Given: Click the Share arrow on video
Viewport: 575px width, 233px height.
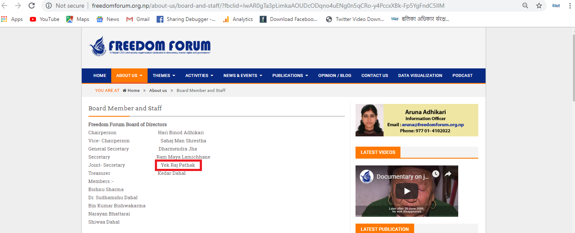Looking at the screenshot, I should pyautogui.click(x=448, y=174).
